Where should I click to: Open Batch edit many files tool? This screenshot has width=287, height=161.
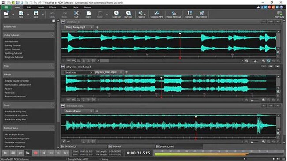tap(15, 112)
